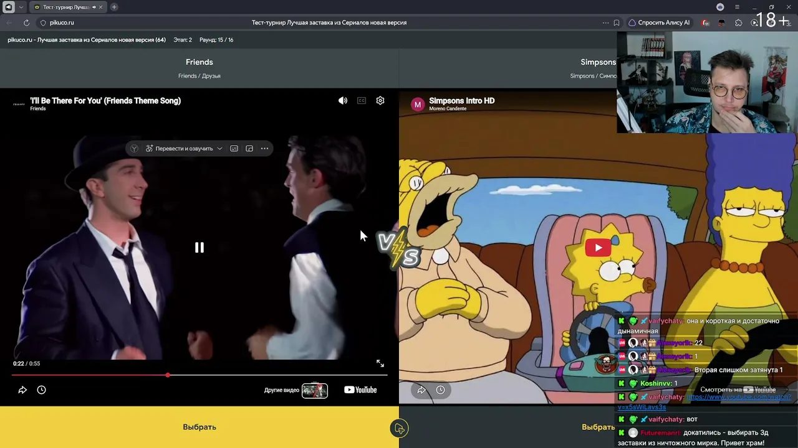Screen dimensions: 798x448
Task: Open the 'Другие видео' thumbnail
Action: (315, 390)
